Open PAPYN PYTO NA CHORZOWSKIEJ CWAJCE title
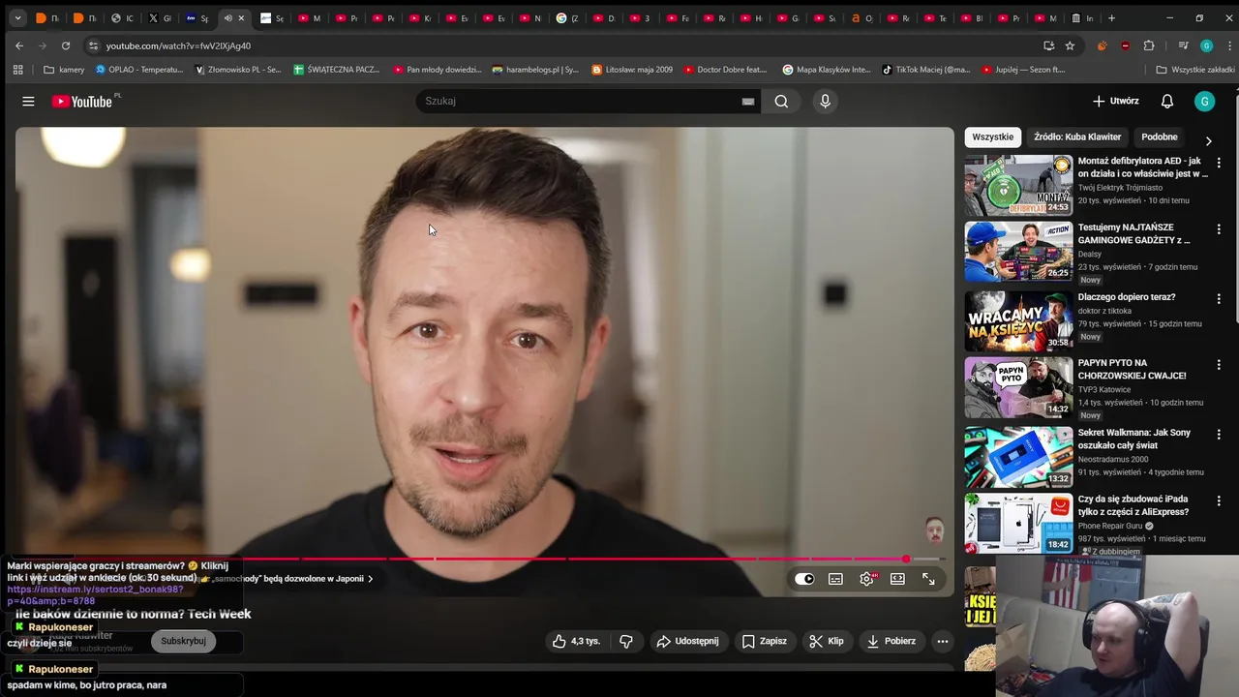1239x697 pixels. [x=1132, y=369]
